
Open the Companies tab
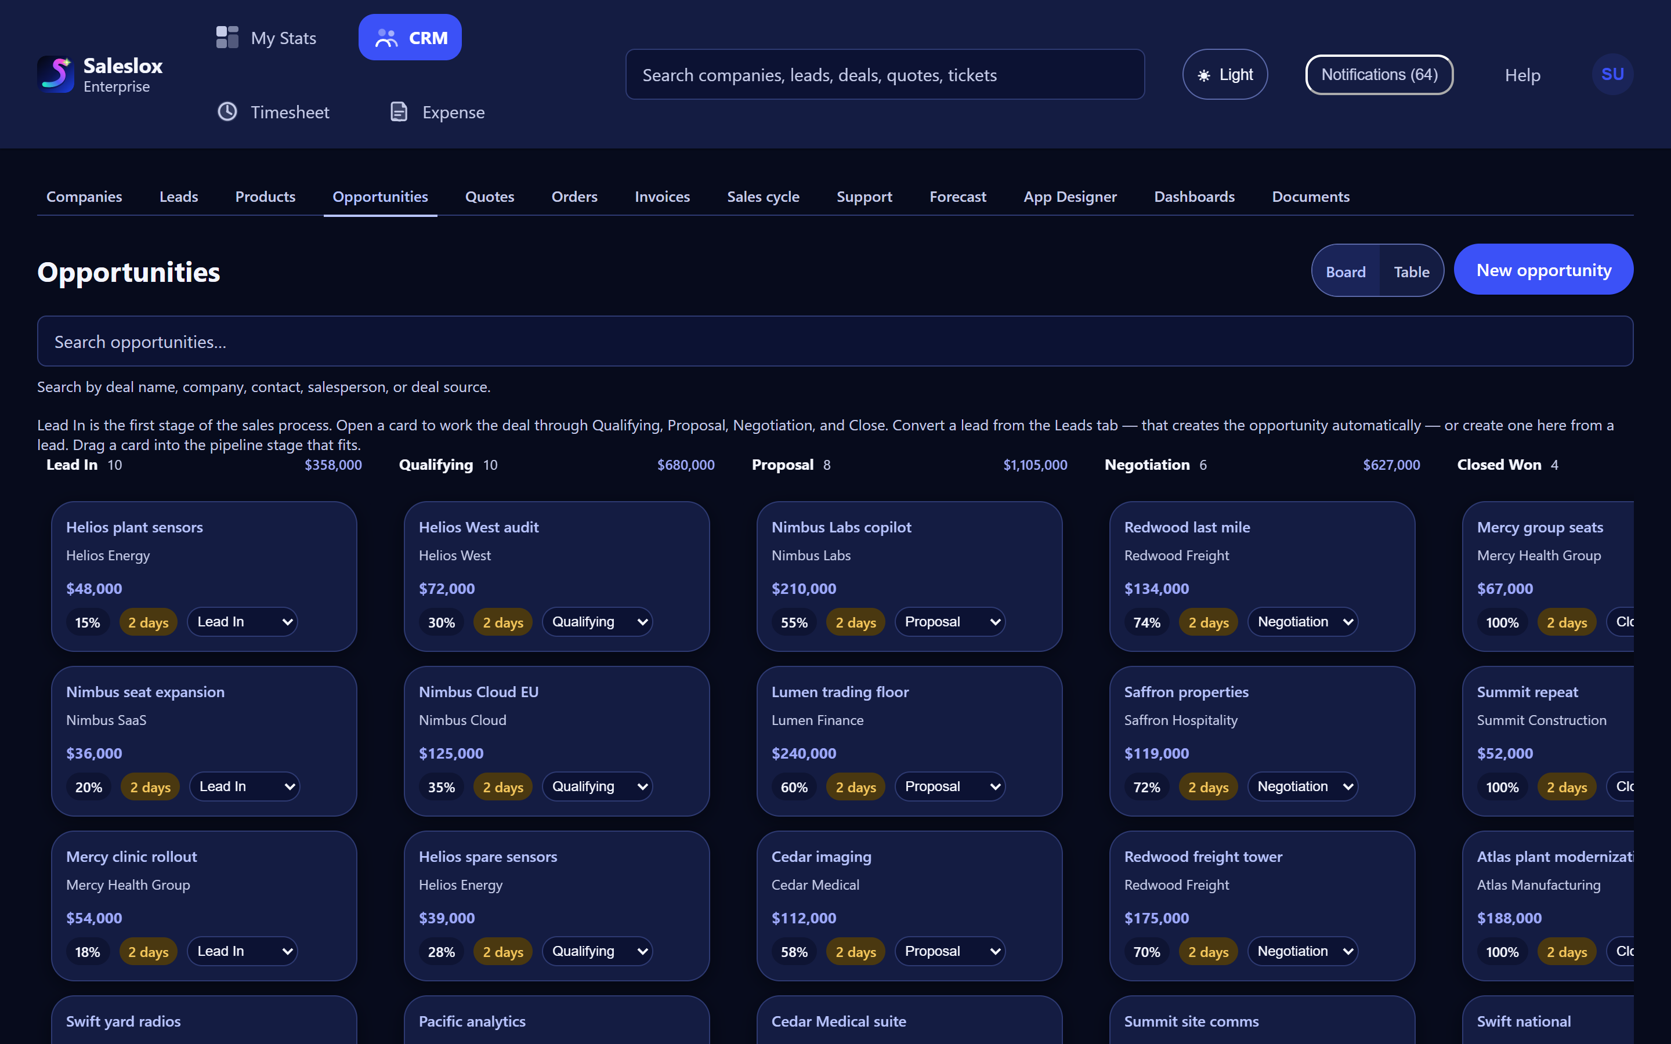(84, 197)
